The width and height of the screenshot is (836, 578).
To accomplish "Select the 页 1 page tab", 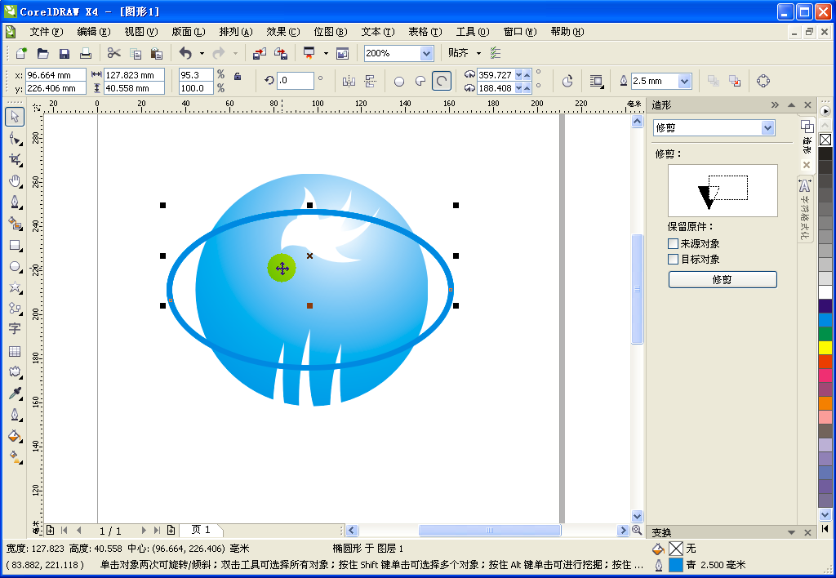I will tap(201, 530).
